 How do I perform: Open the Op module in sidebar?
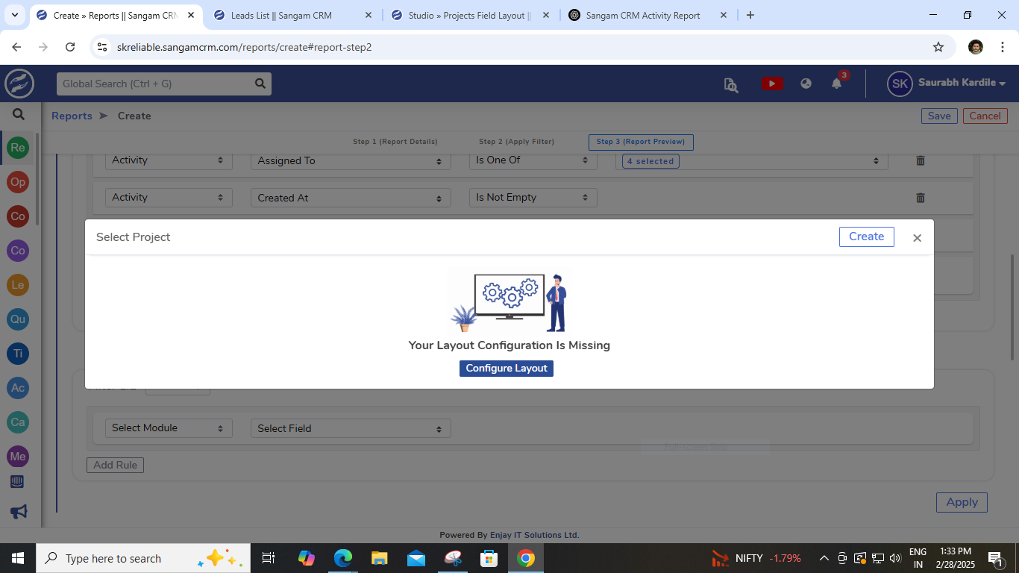(x=18, y=182)
